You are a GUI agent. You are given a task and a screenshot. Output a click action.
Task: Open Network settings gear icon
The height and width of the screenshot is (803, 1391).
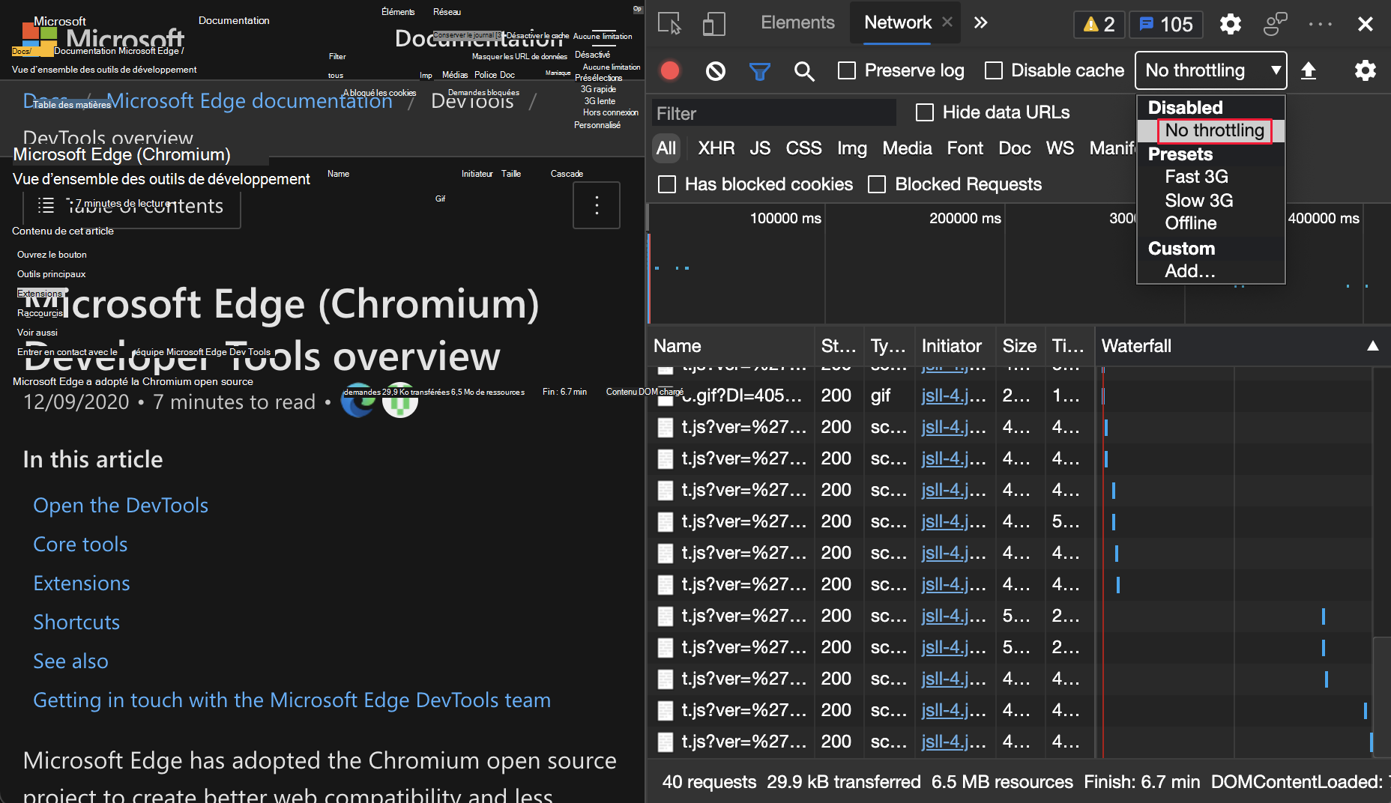click(x=1365, y=70)
